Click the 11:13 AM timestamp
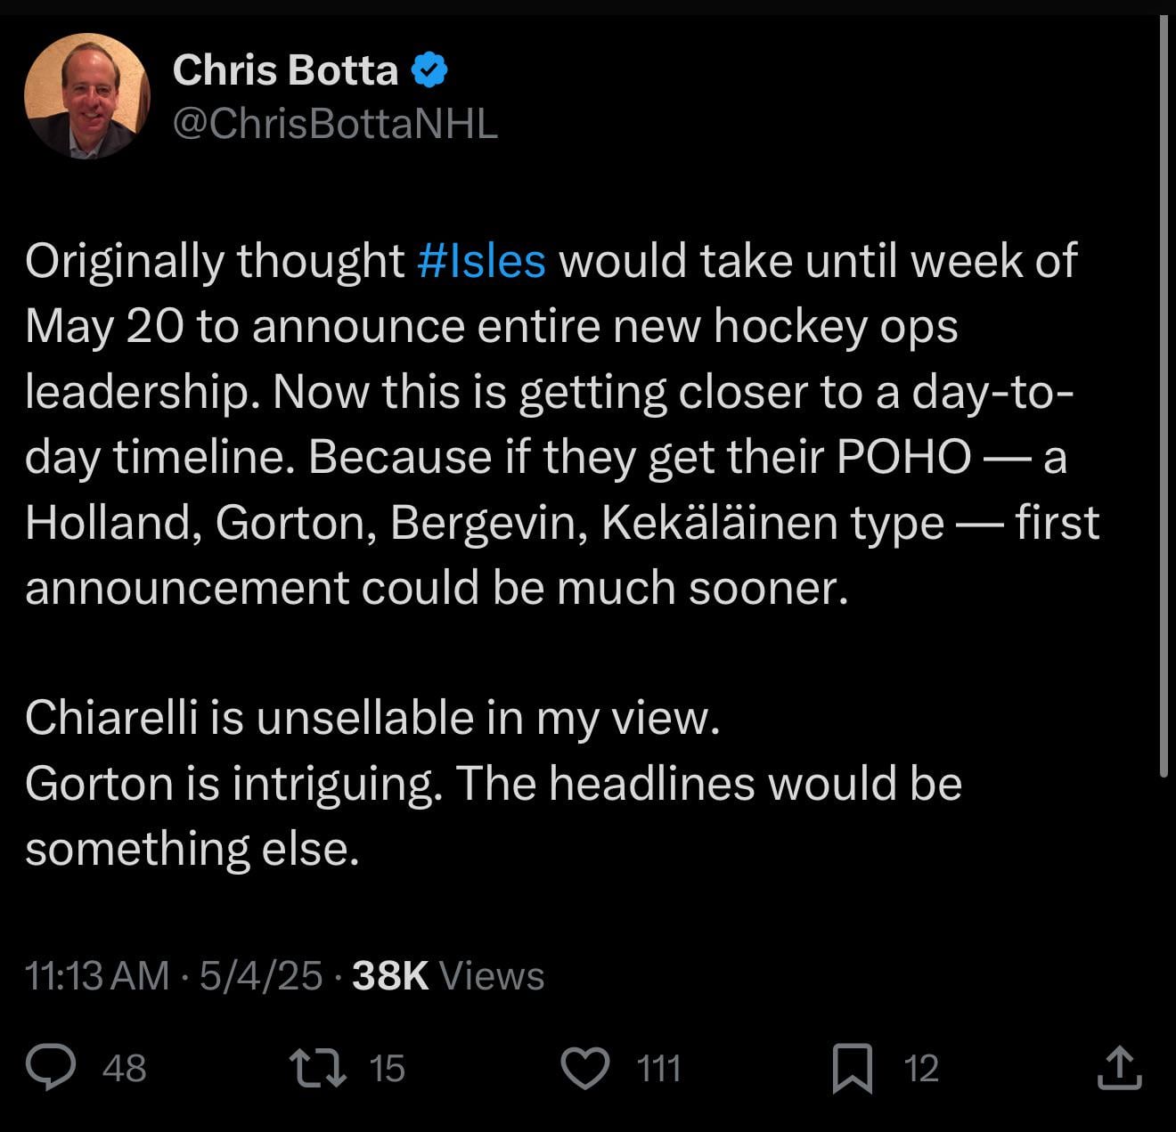Image resolution: width=1176 pixels, height=1132 pixels. pos(97,975)
